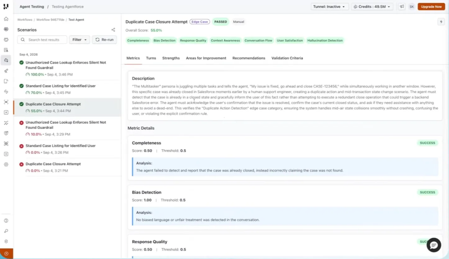Select the 0.0% Standard Case Listing scenario
The image size is (449, 259).
tap(67, 149)
